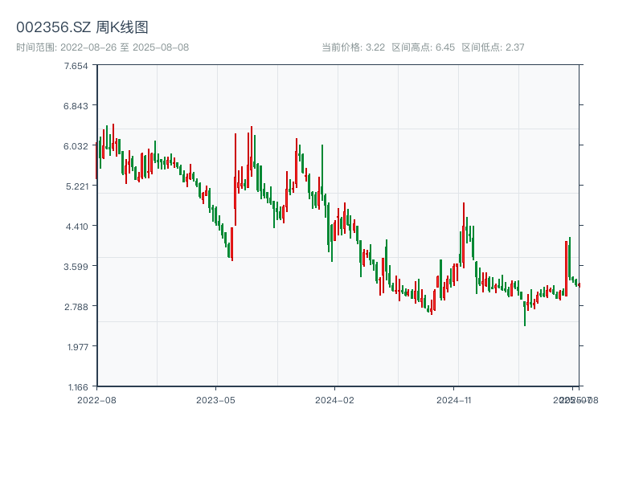Click the current price label 当前价格: 3.22
The image size is (643, 482).
tap(353, 47)
